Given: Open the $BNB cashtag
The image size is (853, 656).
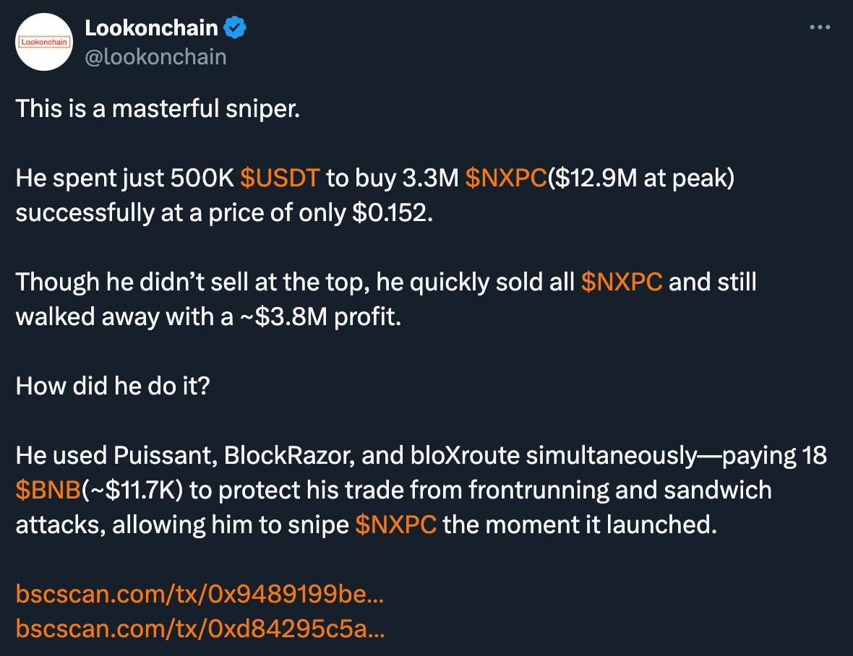Looking at the screenshot, I should [x=48, y=490].
